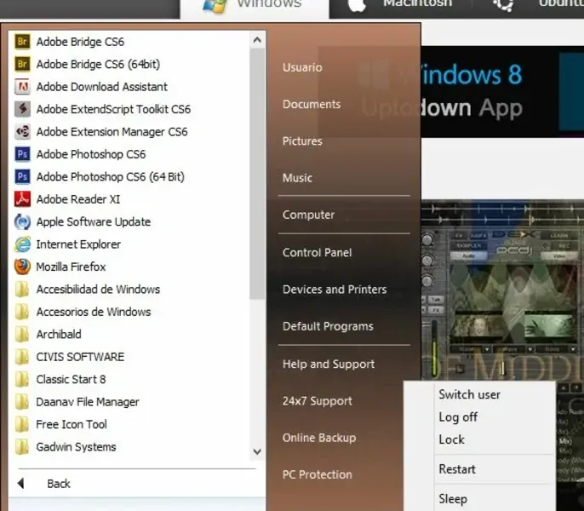Click the Gadwin Systems folder icon
This screenshot has height=511, width=584.
[x=22, y=447]
